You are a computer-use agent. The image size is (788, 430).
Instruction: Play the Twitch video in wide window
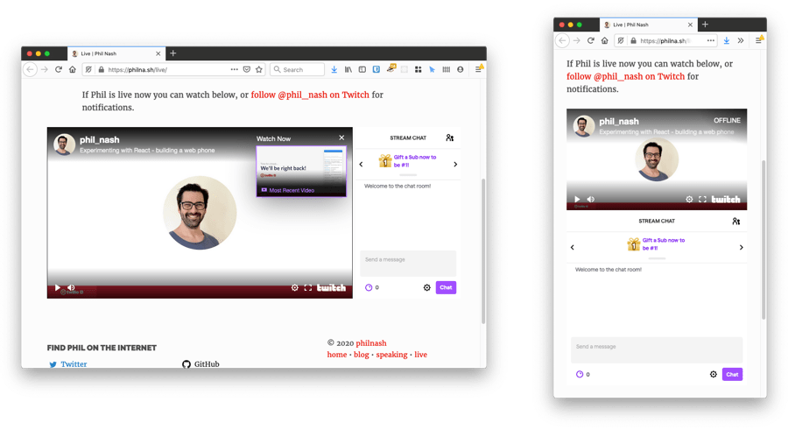point(57,287)
